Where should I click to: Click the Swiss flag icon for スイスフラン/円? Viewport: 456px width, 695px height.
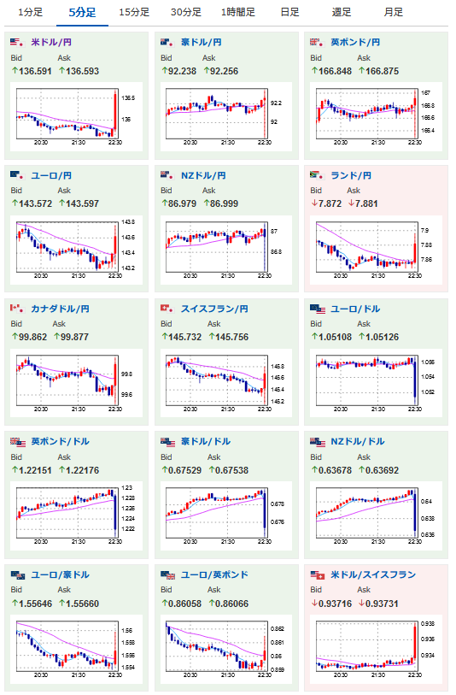pos(167,308)
